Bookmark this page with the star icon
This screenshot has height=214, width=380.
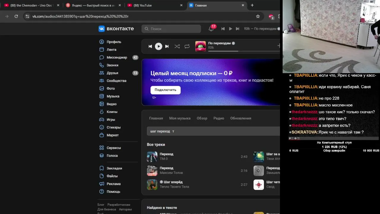tap(258, 16)
